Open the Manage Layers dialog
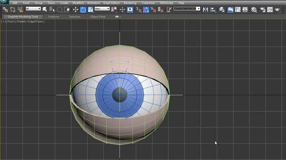The height and width of the screenshot is (160, 286). click(222, 9)
